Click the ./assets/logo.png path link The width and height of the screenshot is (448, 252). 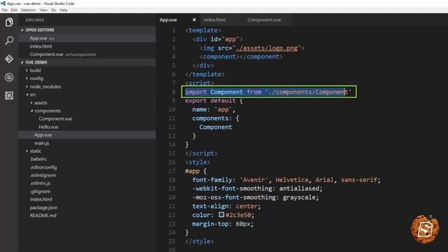267,48
